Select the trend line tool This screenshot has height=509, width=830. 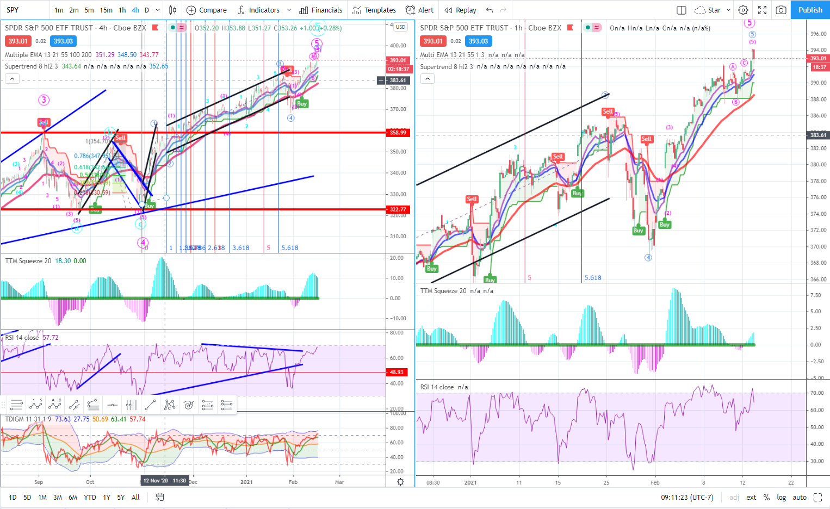(151, 405)
